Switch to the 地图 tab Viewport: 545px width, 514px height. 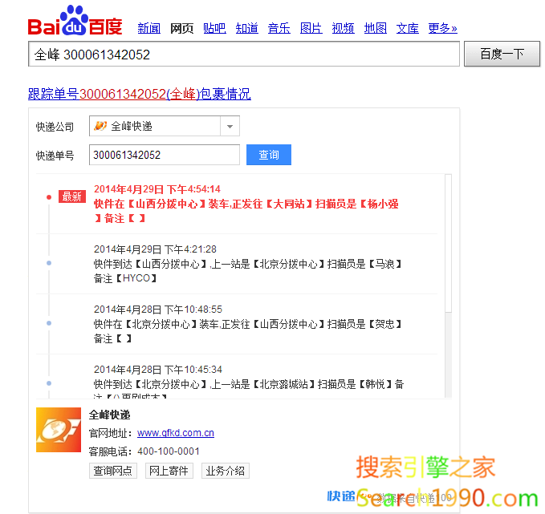(x=376, y=28)
